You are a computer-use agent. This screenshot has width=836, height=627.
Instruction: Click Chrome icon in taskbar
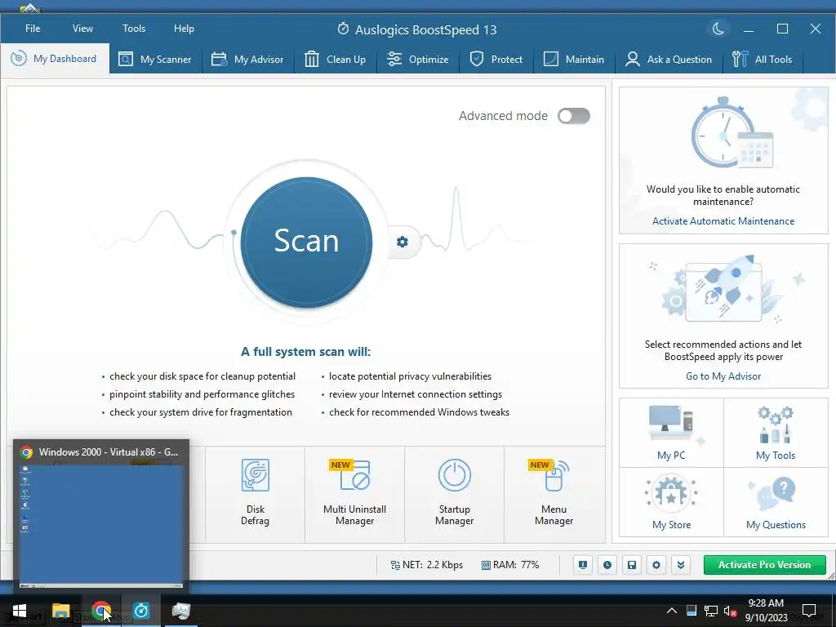[100, 611]
